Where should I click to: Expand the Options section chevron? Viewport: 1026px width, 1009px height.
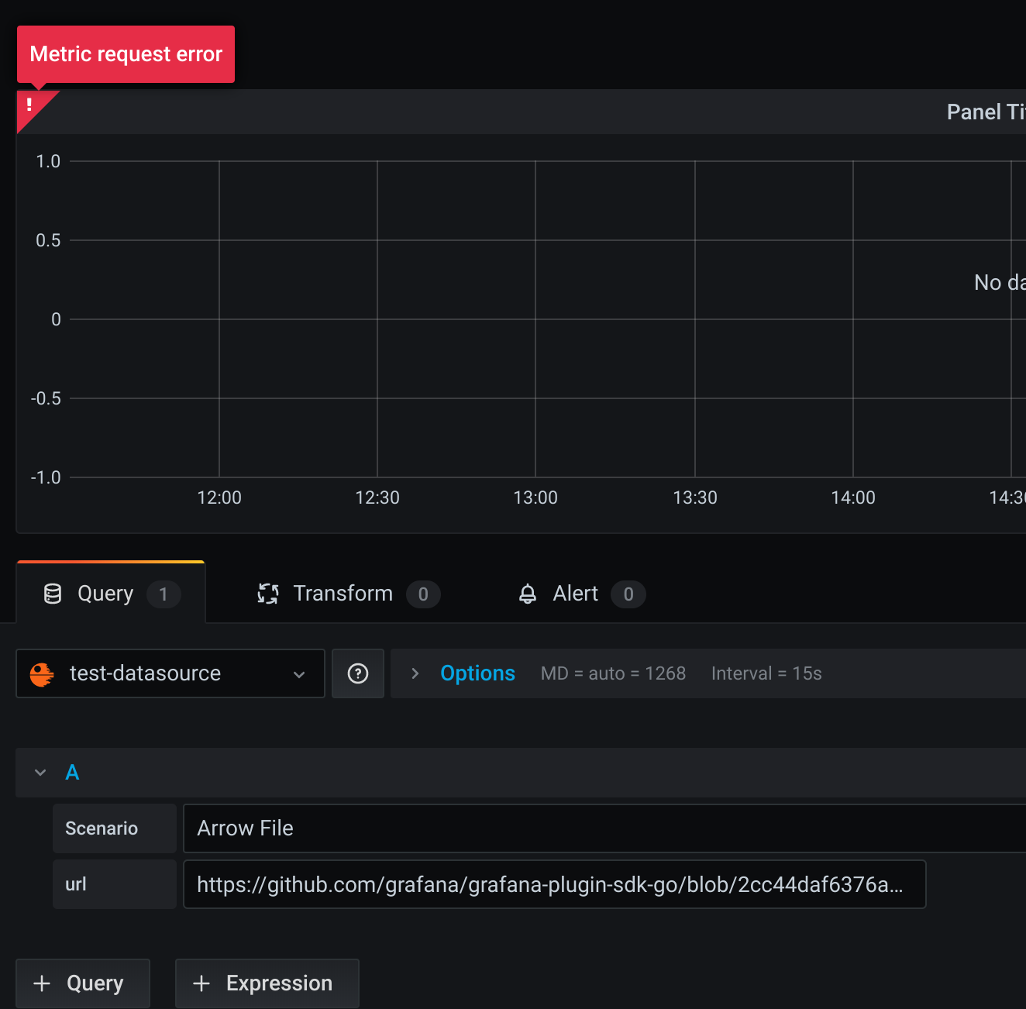415,673
